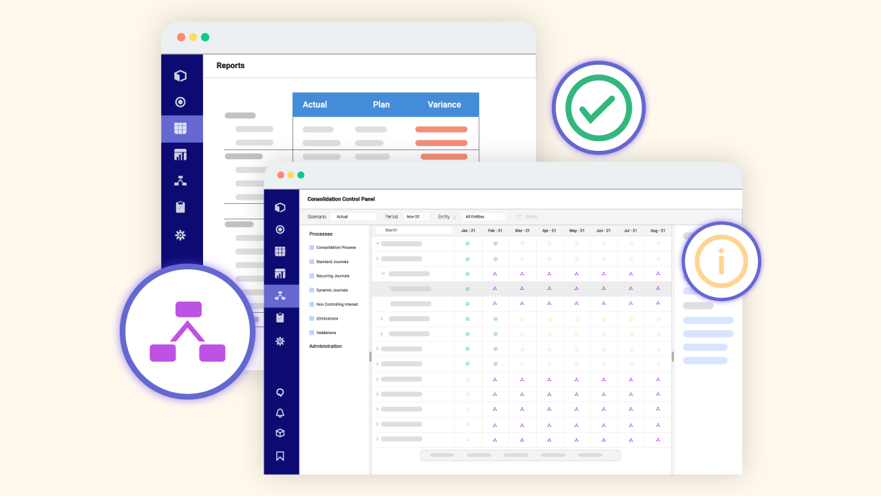Open the box icon below the bell
Viewport: 881px width, 496px height.
280,433
